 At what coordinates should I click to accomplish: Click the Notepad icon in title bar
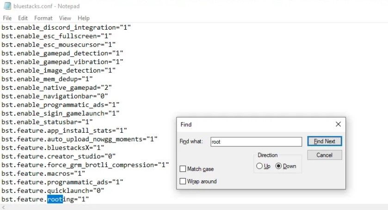click(6, 6)
